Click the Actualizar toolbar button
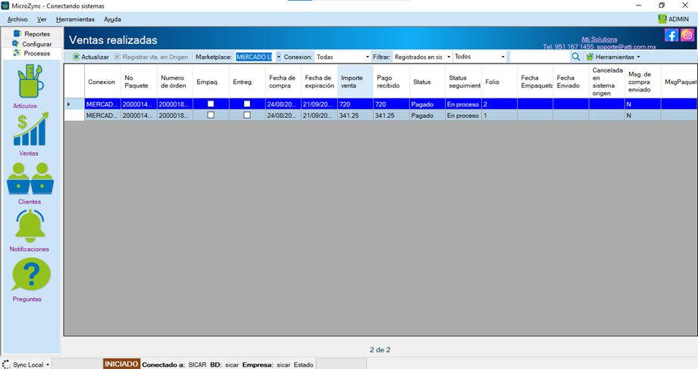 [x=91, y=57]
